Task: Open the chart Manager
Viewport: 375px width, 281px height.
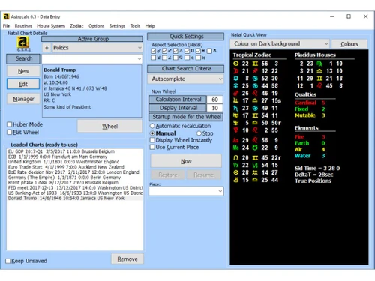Action: pos(23,99)
